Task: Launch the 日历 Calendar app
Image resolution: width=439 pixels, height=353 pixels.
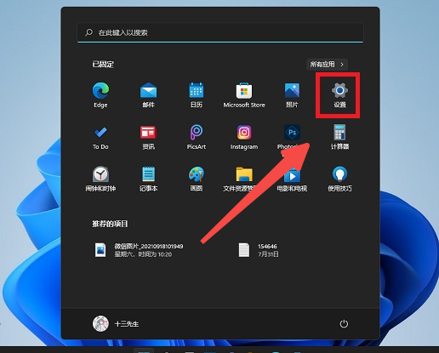Action: (197, 94)
